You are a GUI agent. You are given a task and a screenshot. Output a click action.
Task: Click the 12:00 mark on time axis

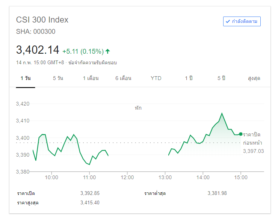pyautogui.click(x=127, y=177)
